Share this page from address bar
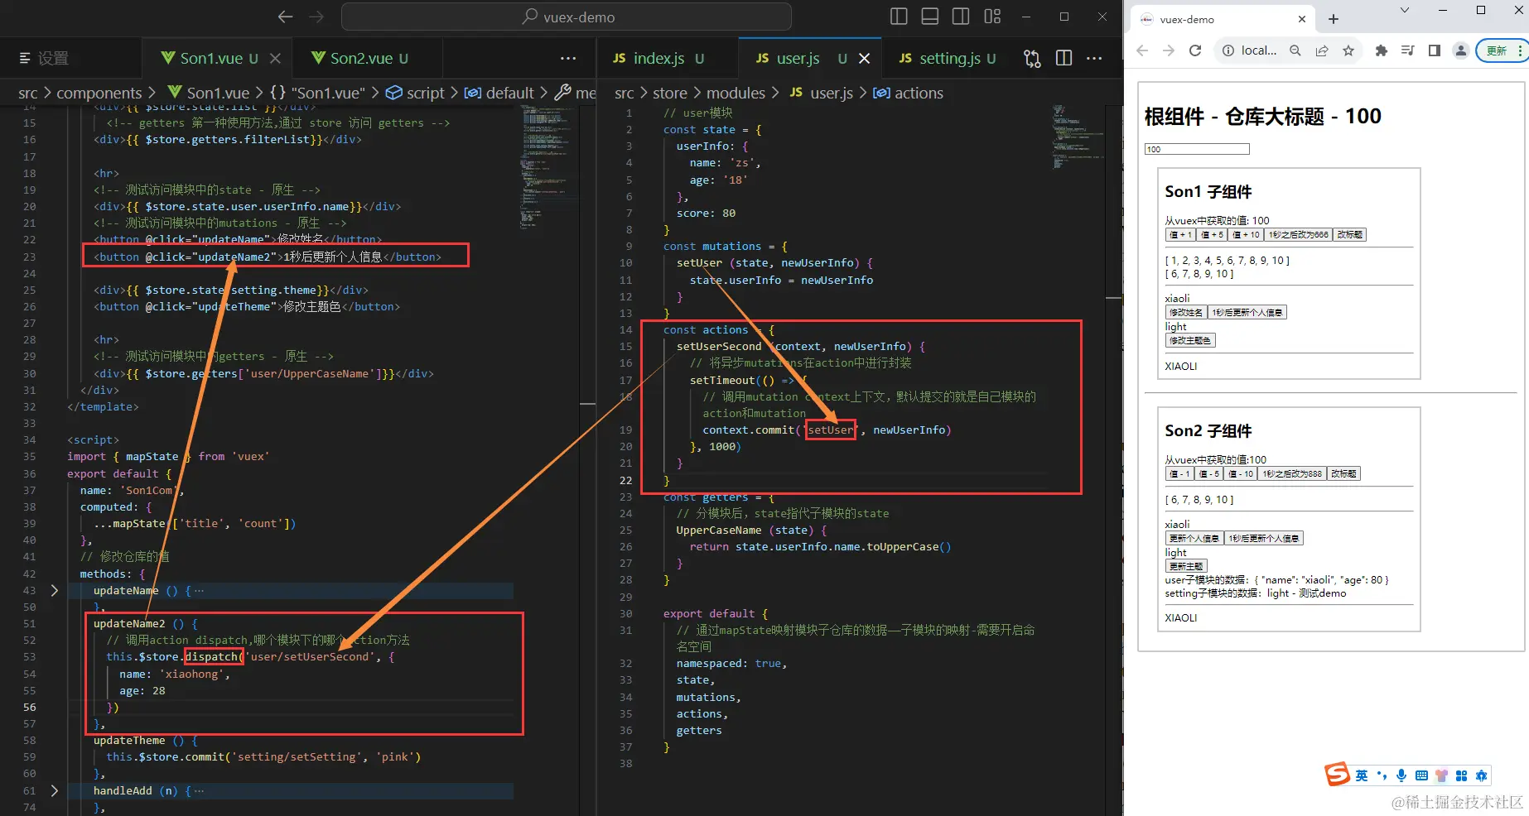This screenshot has width=1529, height=816. tap(1322, 50)
